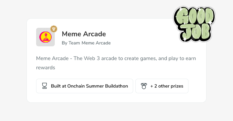Open the Meme Arcade project title

tap(84, 34)
